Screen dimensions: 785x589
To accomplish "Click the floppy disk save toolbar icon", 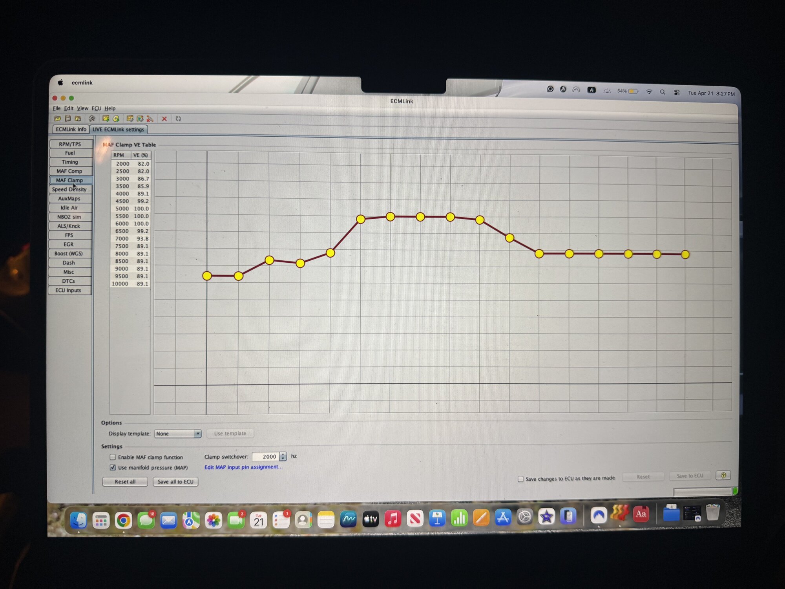I will (68, 118).
